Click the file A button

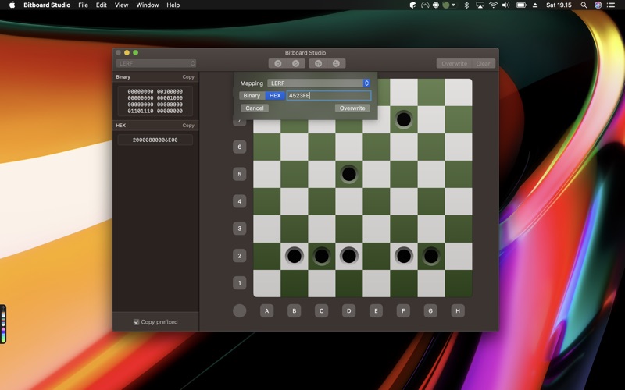coord(267,310)
